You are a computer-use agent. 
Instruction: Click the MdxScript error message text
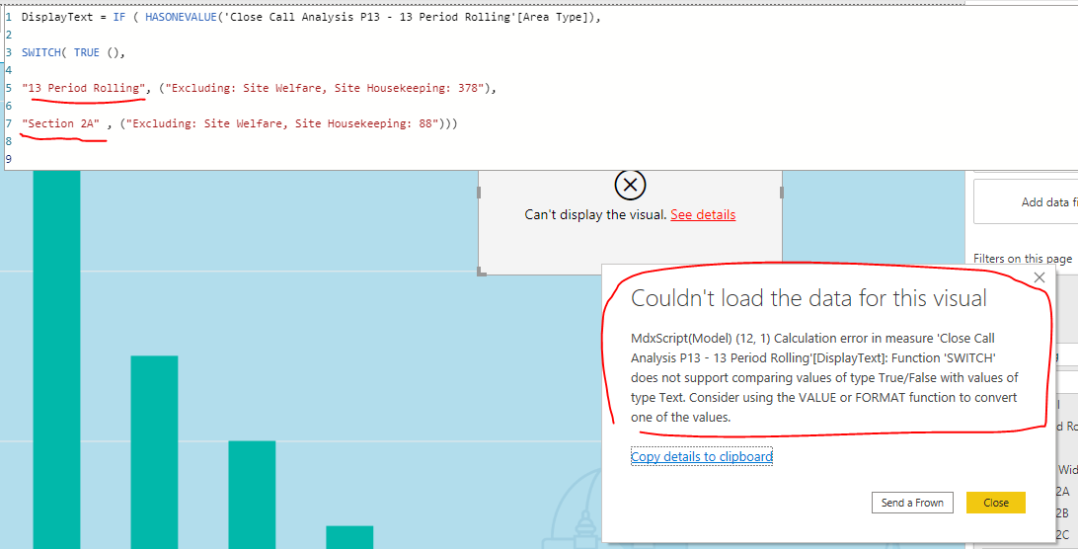point(824,377)
